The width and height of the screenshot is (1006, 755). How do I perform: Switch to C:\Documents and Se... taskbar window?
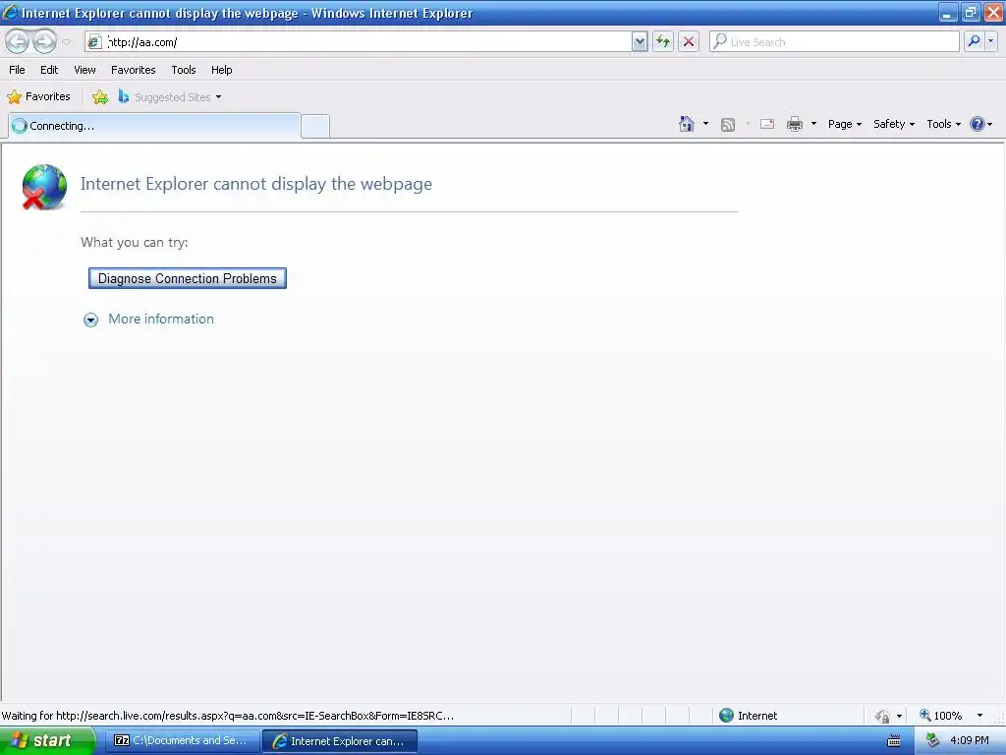pyautogui.click(x=182, y=741)
